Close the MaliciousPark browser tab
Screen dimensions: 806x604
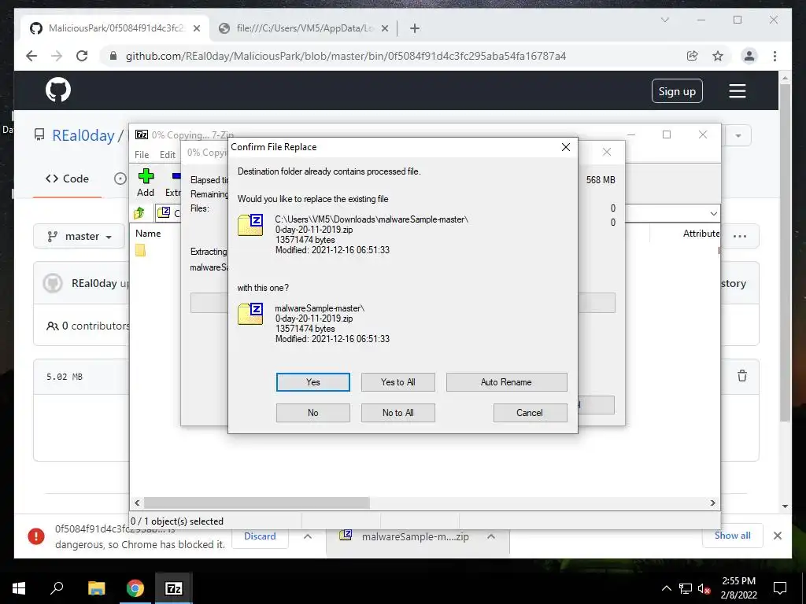click(197, 29)
